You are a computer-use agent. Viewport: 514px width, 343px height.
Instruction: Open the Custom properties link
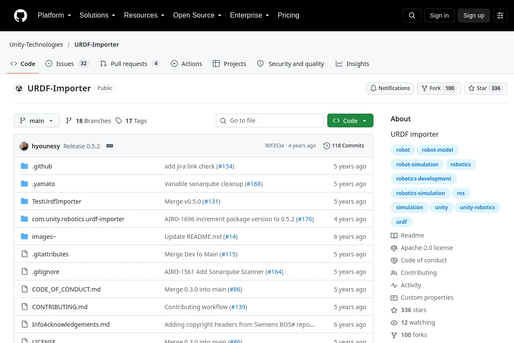(x=422, y=298)
